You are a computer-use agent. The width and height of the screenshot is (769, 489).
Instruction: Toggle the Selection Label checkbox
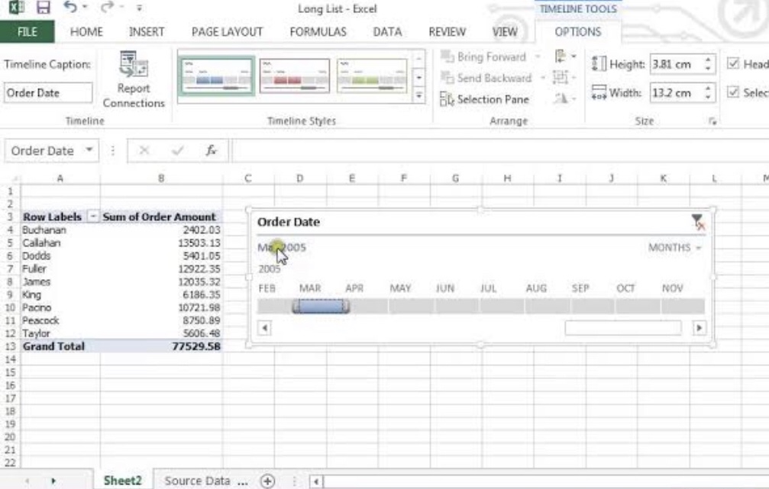pyautogui.click(x=733, y=93)
